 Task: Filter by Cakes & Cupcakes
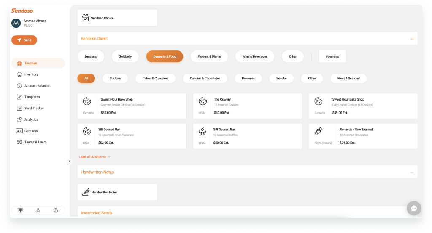[x=155, y=78]
